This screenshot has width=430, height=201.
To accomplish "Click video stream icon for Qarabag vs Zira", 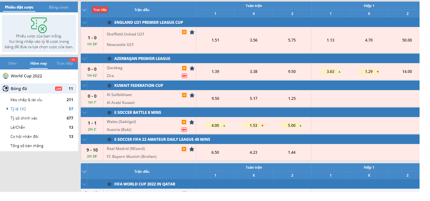I will point(184,76).
